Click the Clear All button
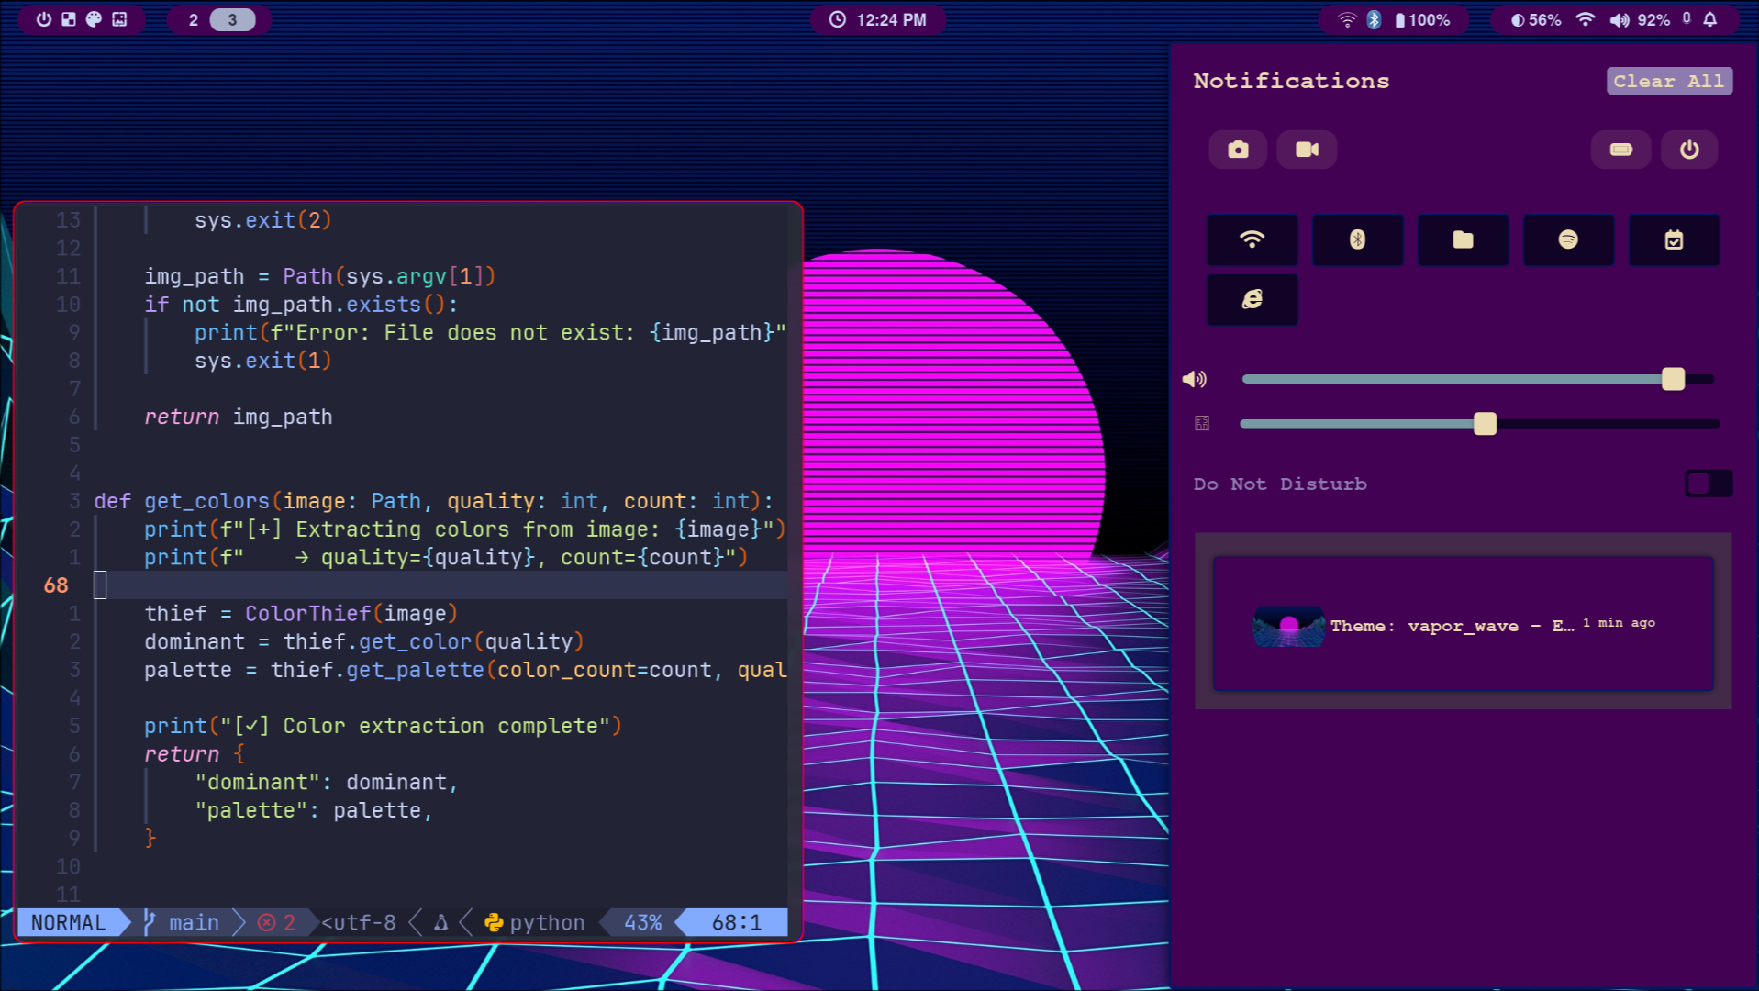 1669,81
